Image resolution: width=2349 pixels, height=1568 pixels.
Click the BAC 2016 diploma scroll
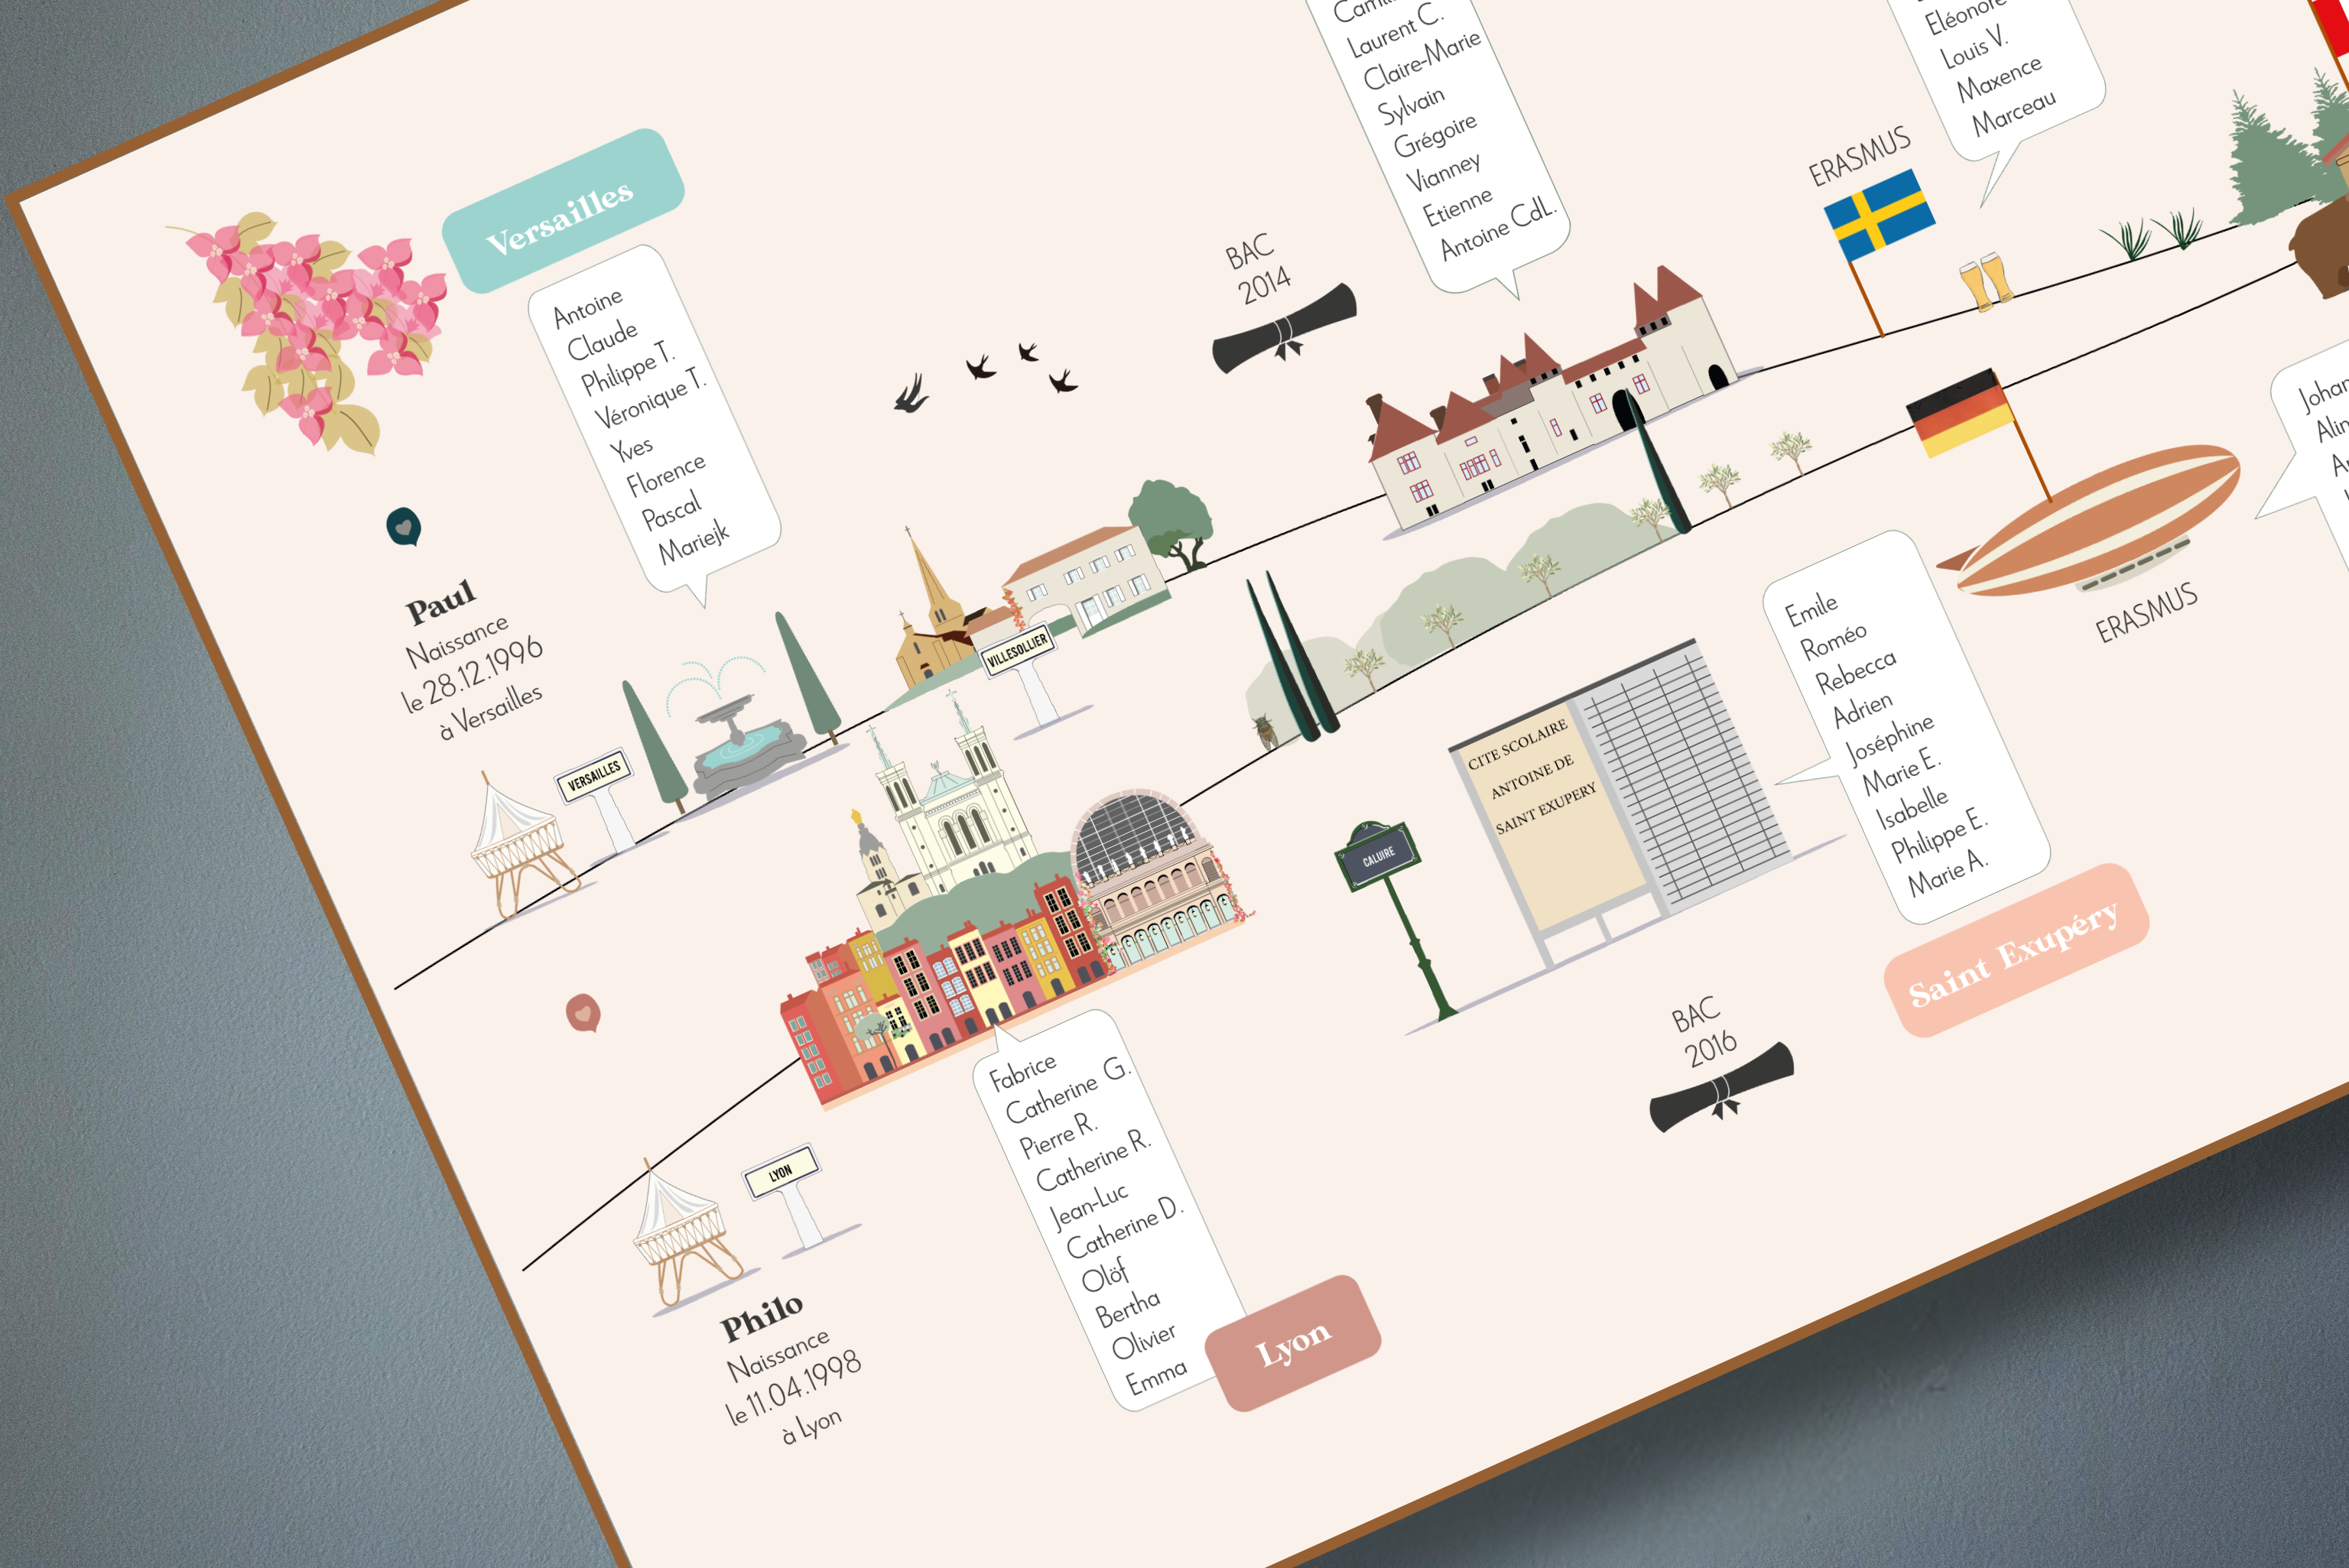tap(1721, 1087)
